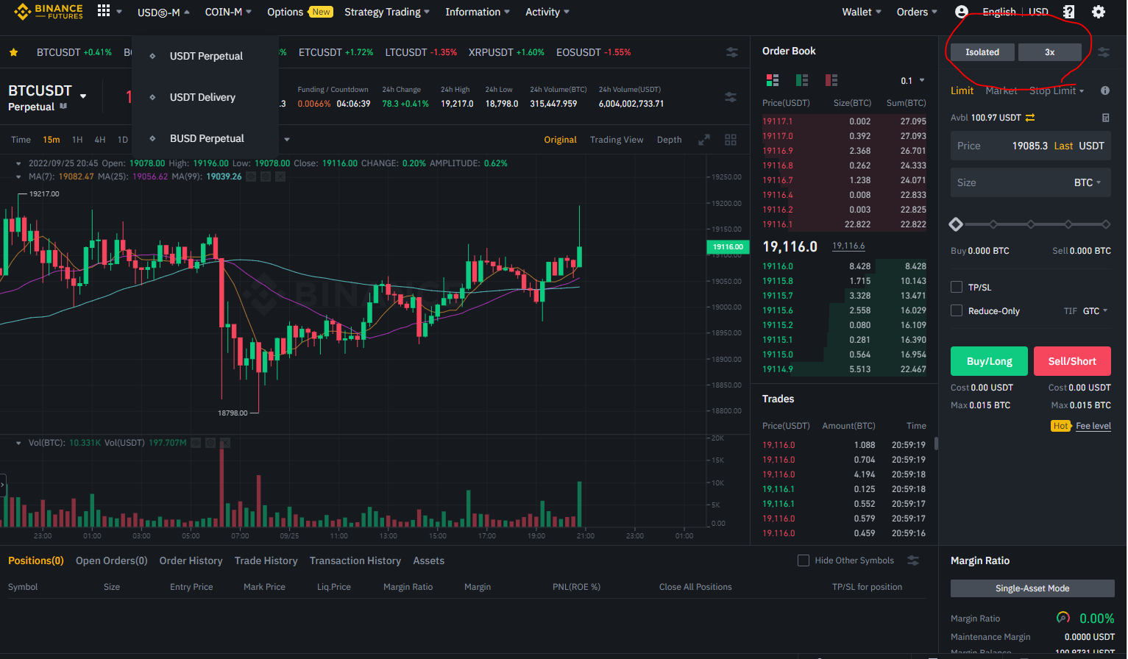Viewport: 1128px width, 659px height.
Task: Open Strategy Trading menu
Action: [387, 12]
